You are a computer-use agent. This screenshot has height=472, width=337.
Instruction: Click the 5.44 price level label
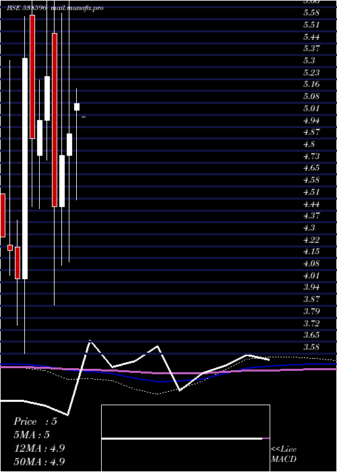click(x=311, y=37)
